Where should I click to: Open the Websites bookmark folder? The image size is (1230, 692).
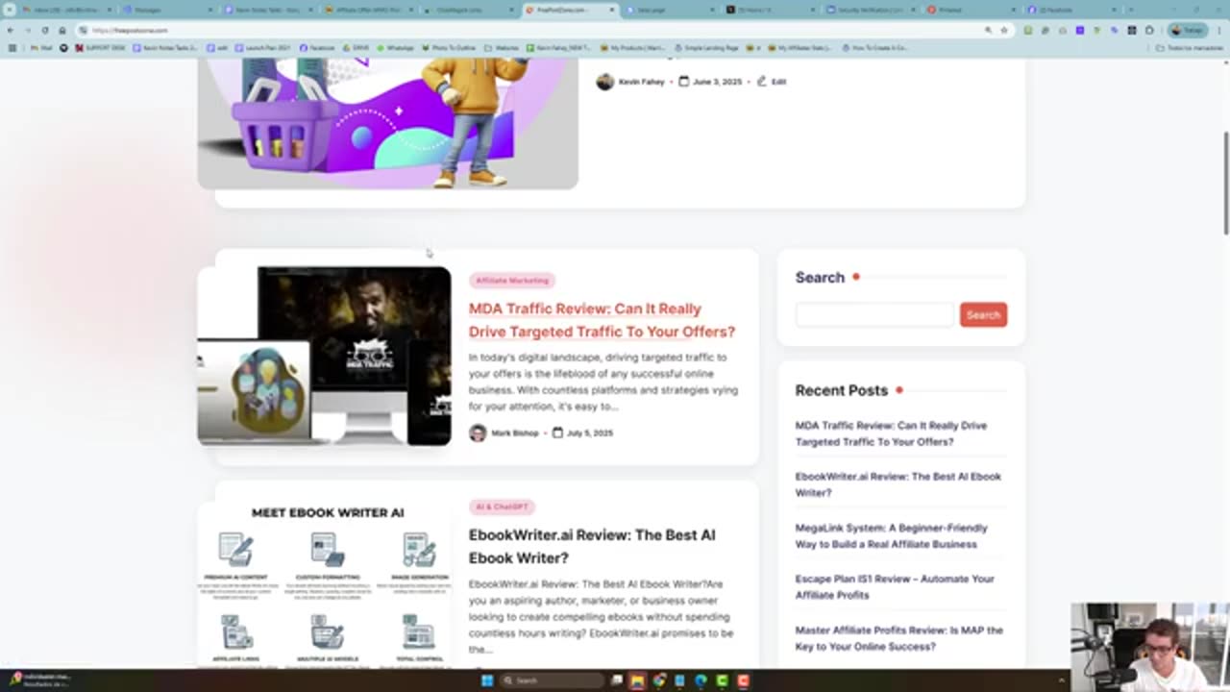503,47
